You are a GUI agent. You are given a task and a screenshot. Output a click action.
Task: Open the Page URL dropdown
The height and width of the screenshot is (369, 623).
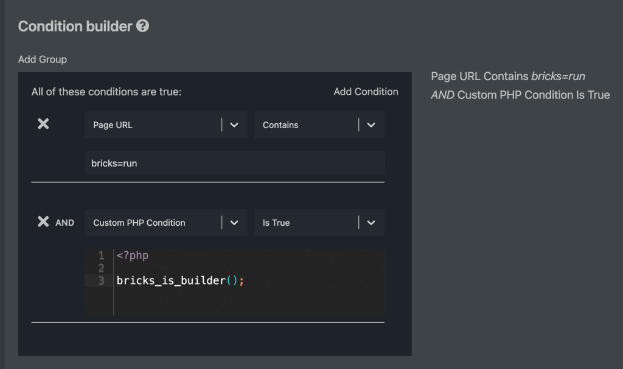pyautogui.click(x=166, y=125)
